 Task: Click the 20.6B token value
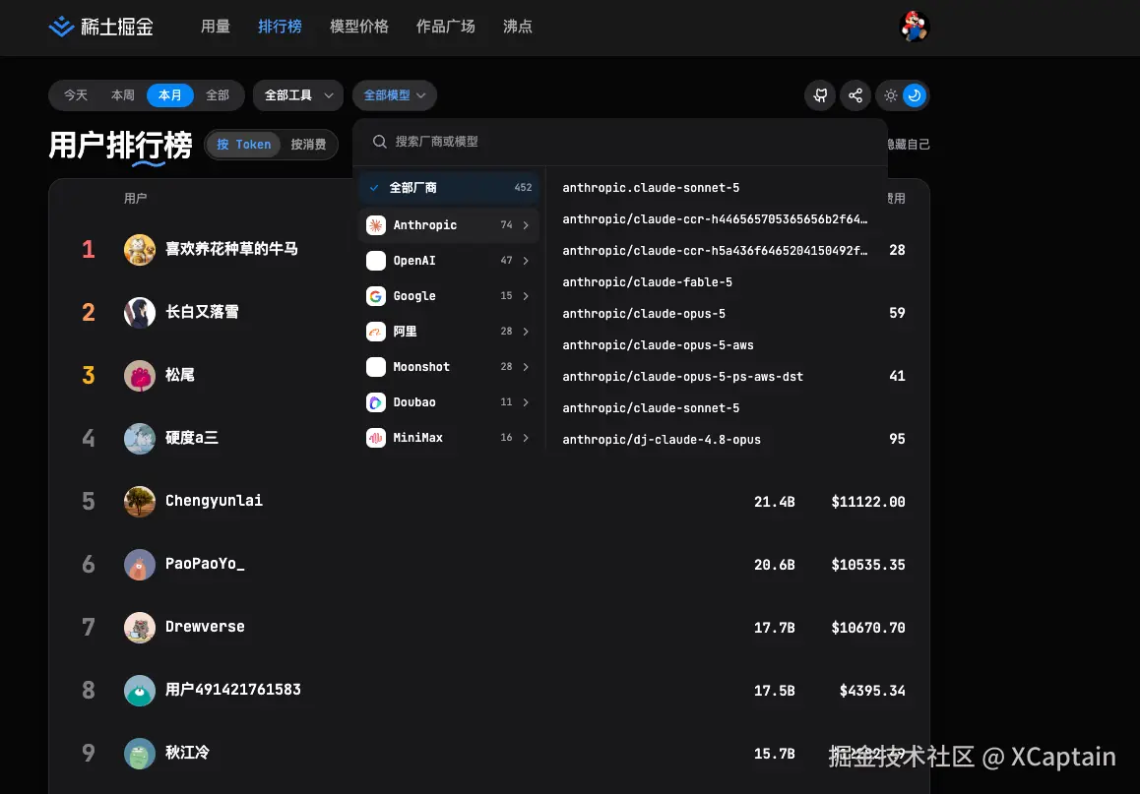click(775, 565)
